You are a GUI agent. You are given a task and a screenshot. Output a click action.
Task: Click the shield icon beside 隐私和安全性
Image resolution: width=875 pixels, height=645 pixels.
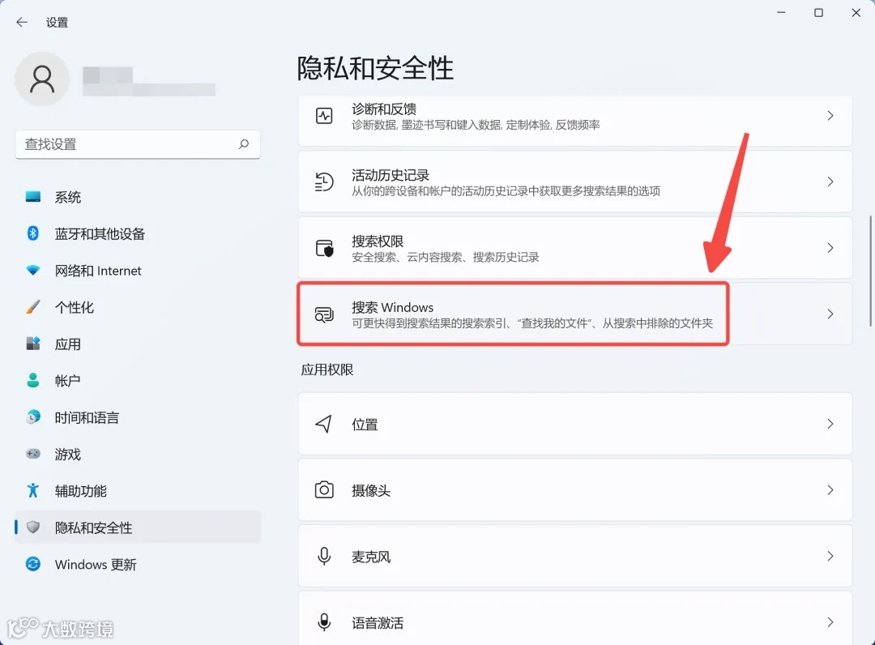click(x=33, y=527)
